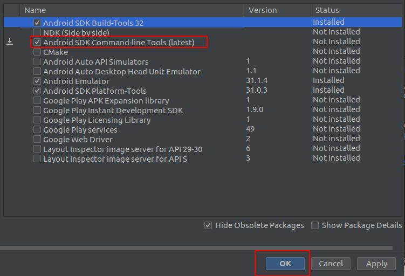This screenshot has height=276, width=405.
Task: Click the Cancel button
Action: click(x=331, y=264)
